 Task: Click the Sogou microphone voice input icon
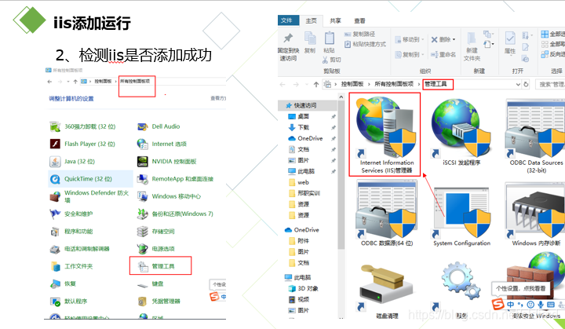(x=540, y=305)
